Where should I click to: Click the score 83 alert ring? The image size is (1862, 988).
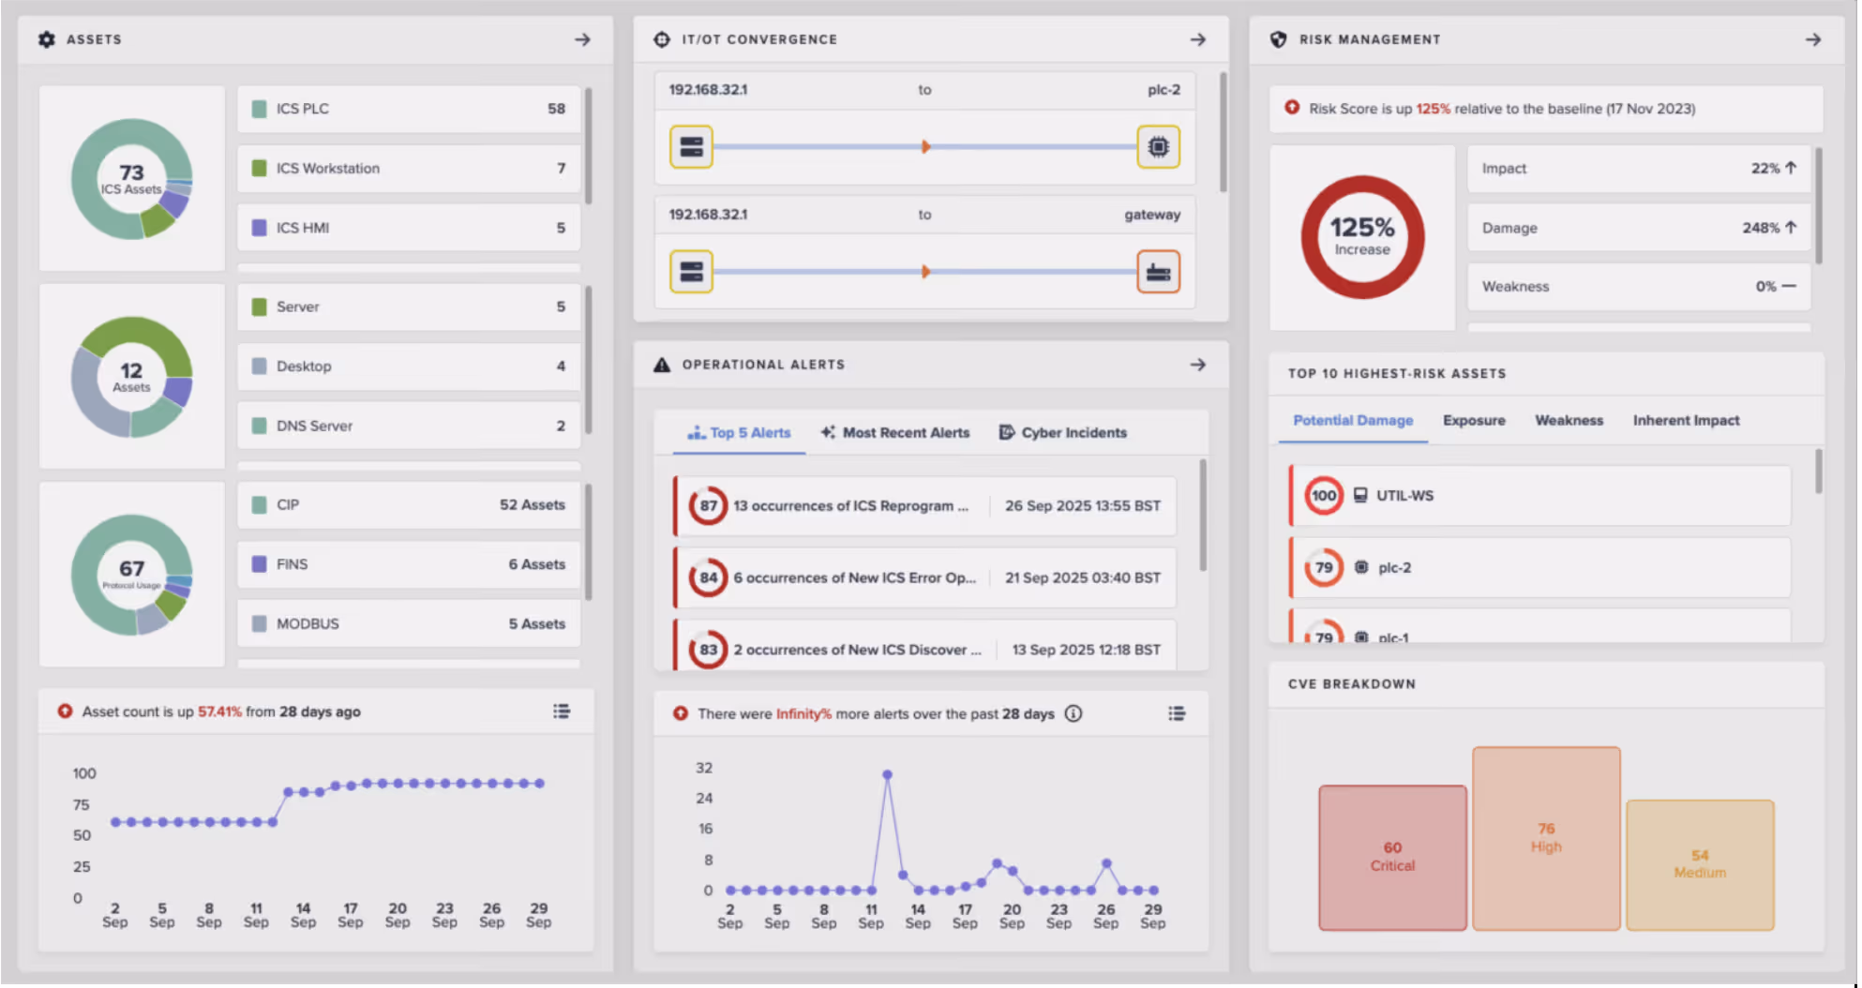click(x=708, y=650)
